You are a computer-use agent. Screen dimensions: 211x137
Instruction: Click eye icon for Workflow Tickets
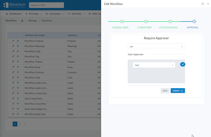pyautogui.click(x=18, y=62)
